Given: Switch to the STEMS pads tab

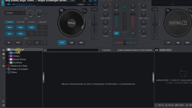Looking at the screenshot, I should [9, 22].
